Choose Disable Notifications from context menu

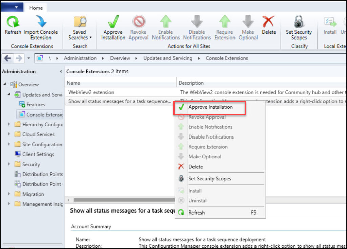pyautogui.click(x=220, y=137)
